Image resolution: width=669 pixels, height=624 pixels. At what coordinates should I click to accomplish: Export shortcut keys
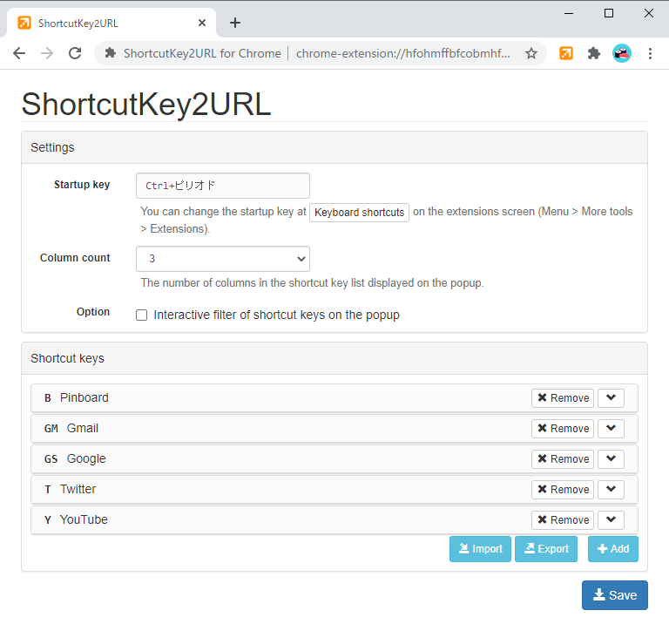tap(546, 549)
